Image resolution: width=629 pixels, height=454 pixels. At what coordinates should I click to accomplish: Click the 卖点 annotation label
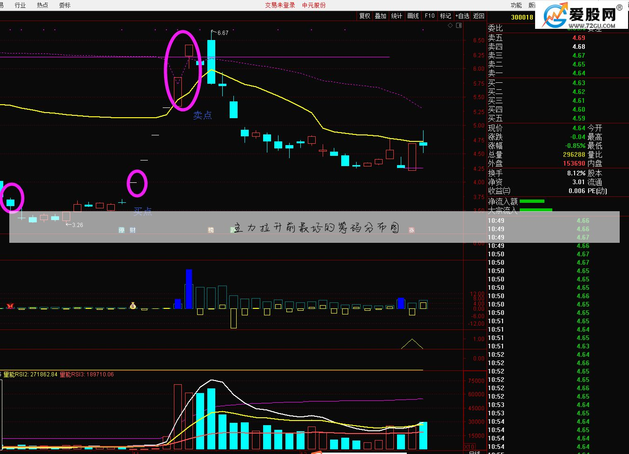coord(203,115)
